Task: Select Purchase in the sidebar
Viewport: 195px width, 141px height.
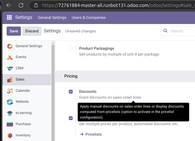Action: (x=27, y=124)
